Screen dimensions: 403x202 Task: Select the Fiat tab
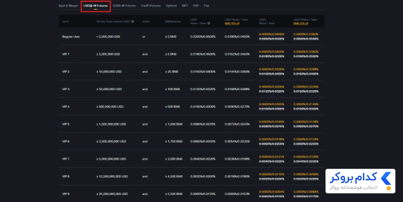207,6
